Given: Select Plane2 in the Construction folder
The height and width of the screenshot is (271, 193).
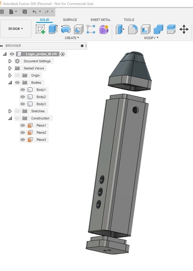Looking at the screenshot, I should click(x=41, y=132).
